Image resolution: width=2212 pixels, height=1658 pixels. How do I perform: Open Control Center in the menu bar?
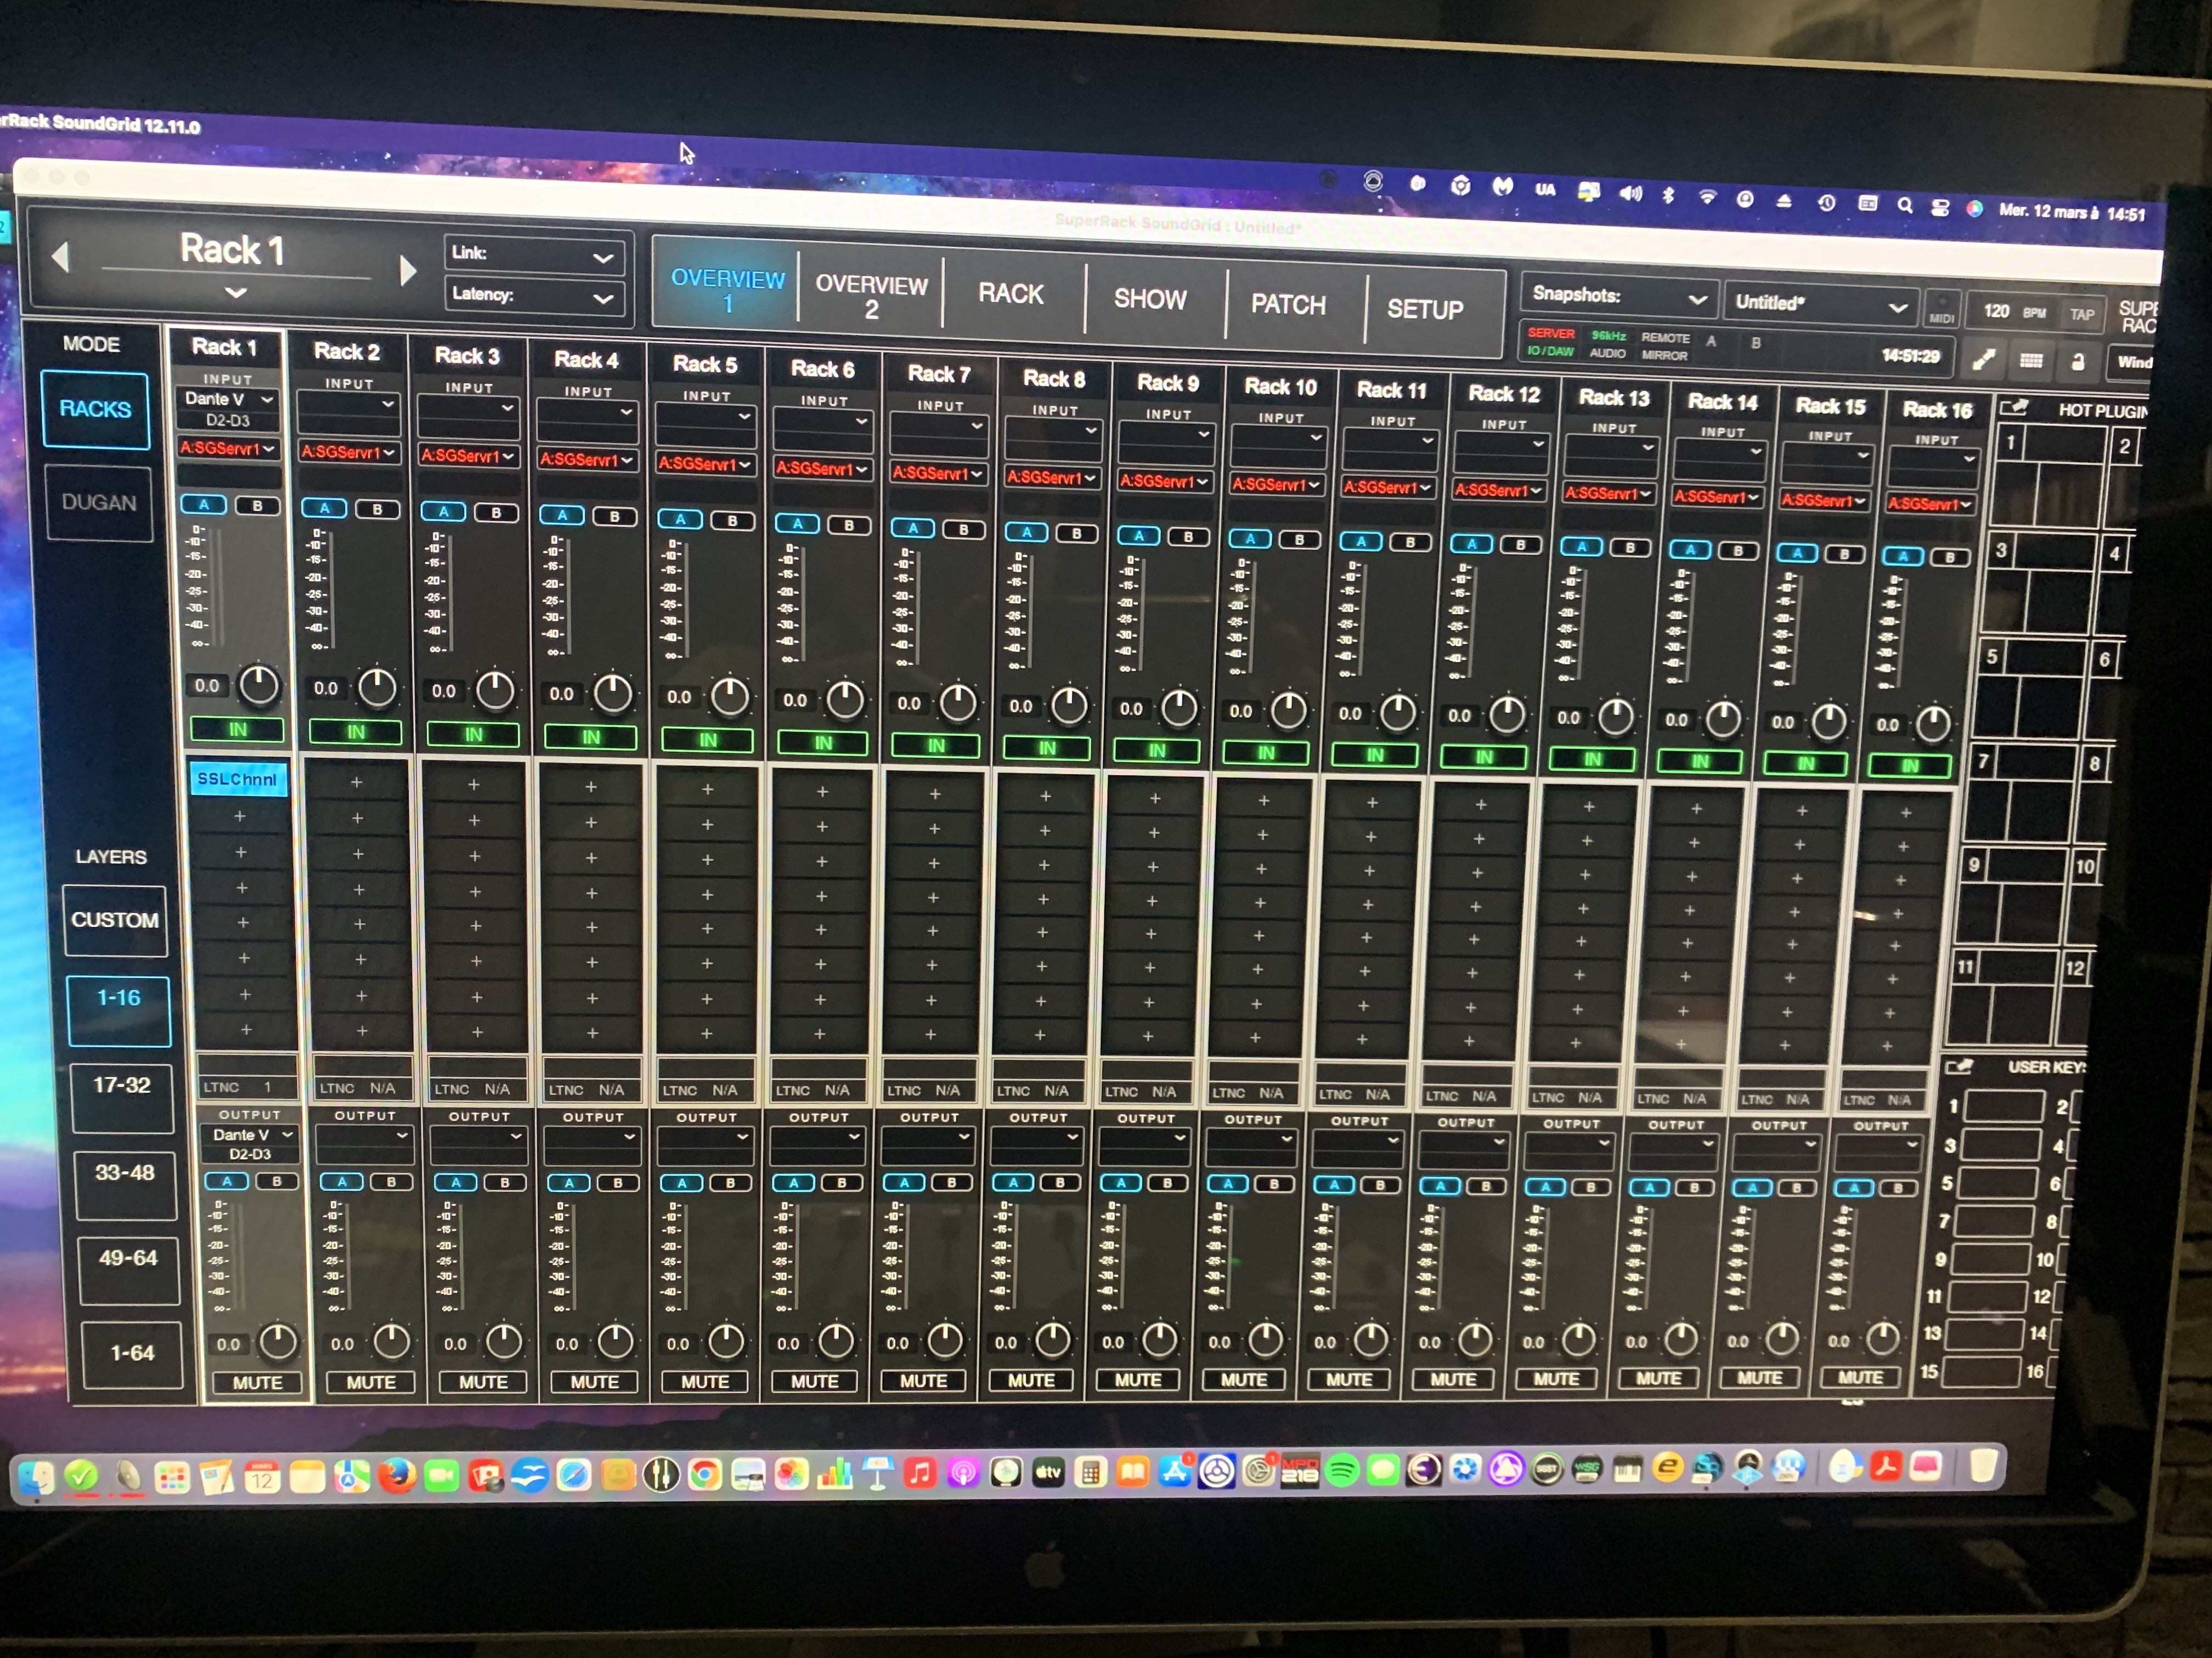coord(1940,207)
